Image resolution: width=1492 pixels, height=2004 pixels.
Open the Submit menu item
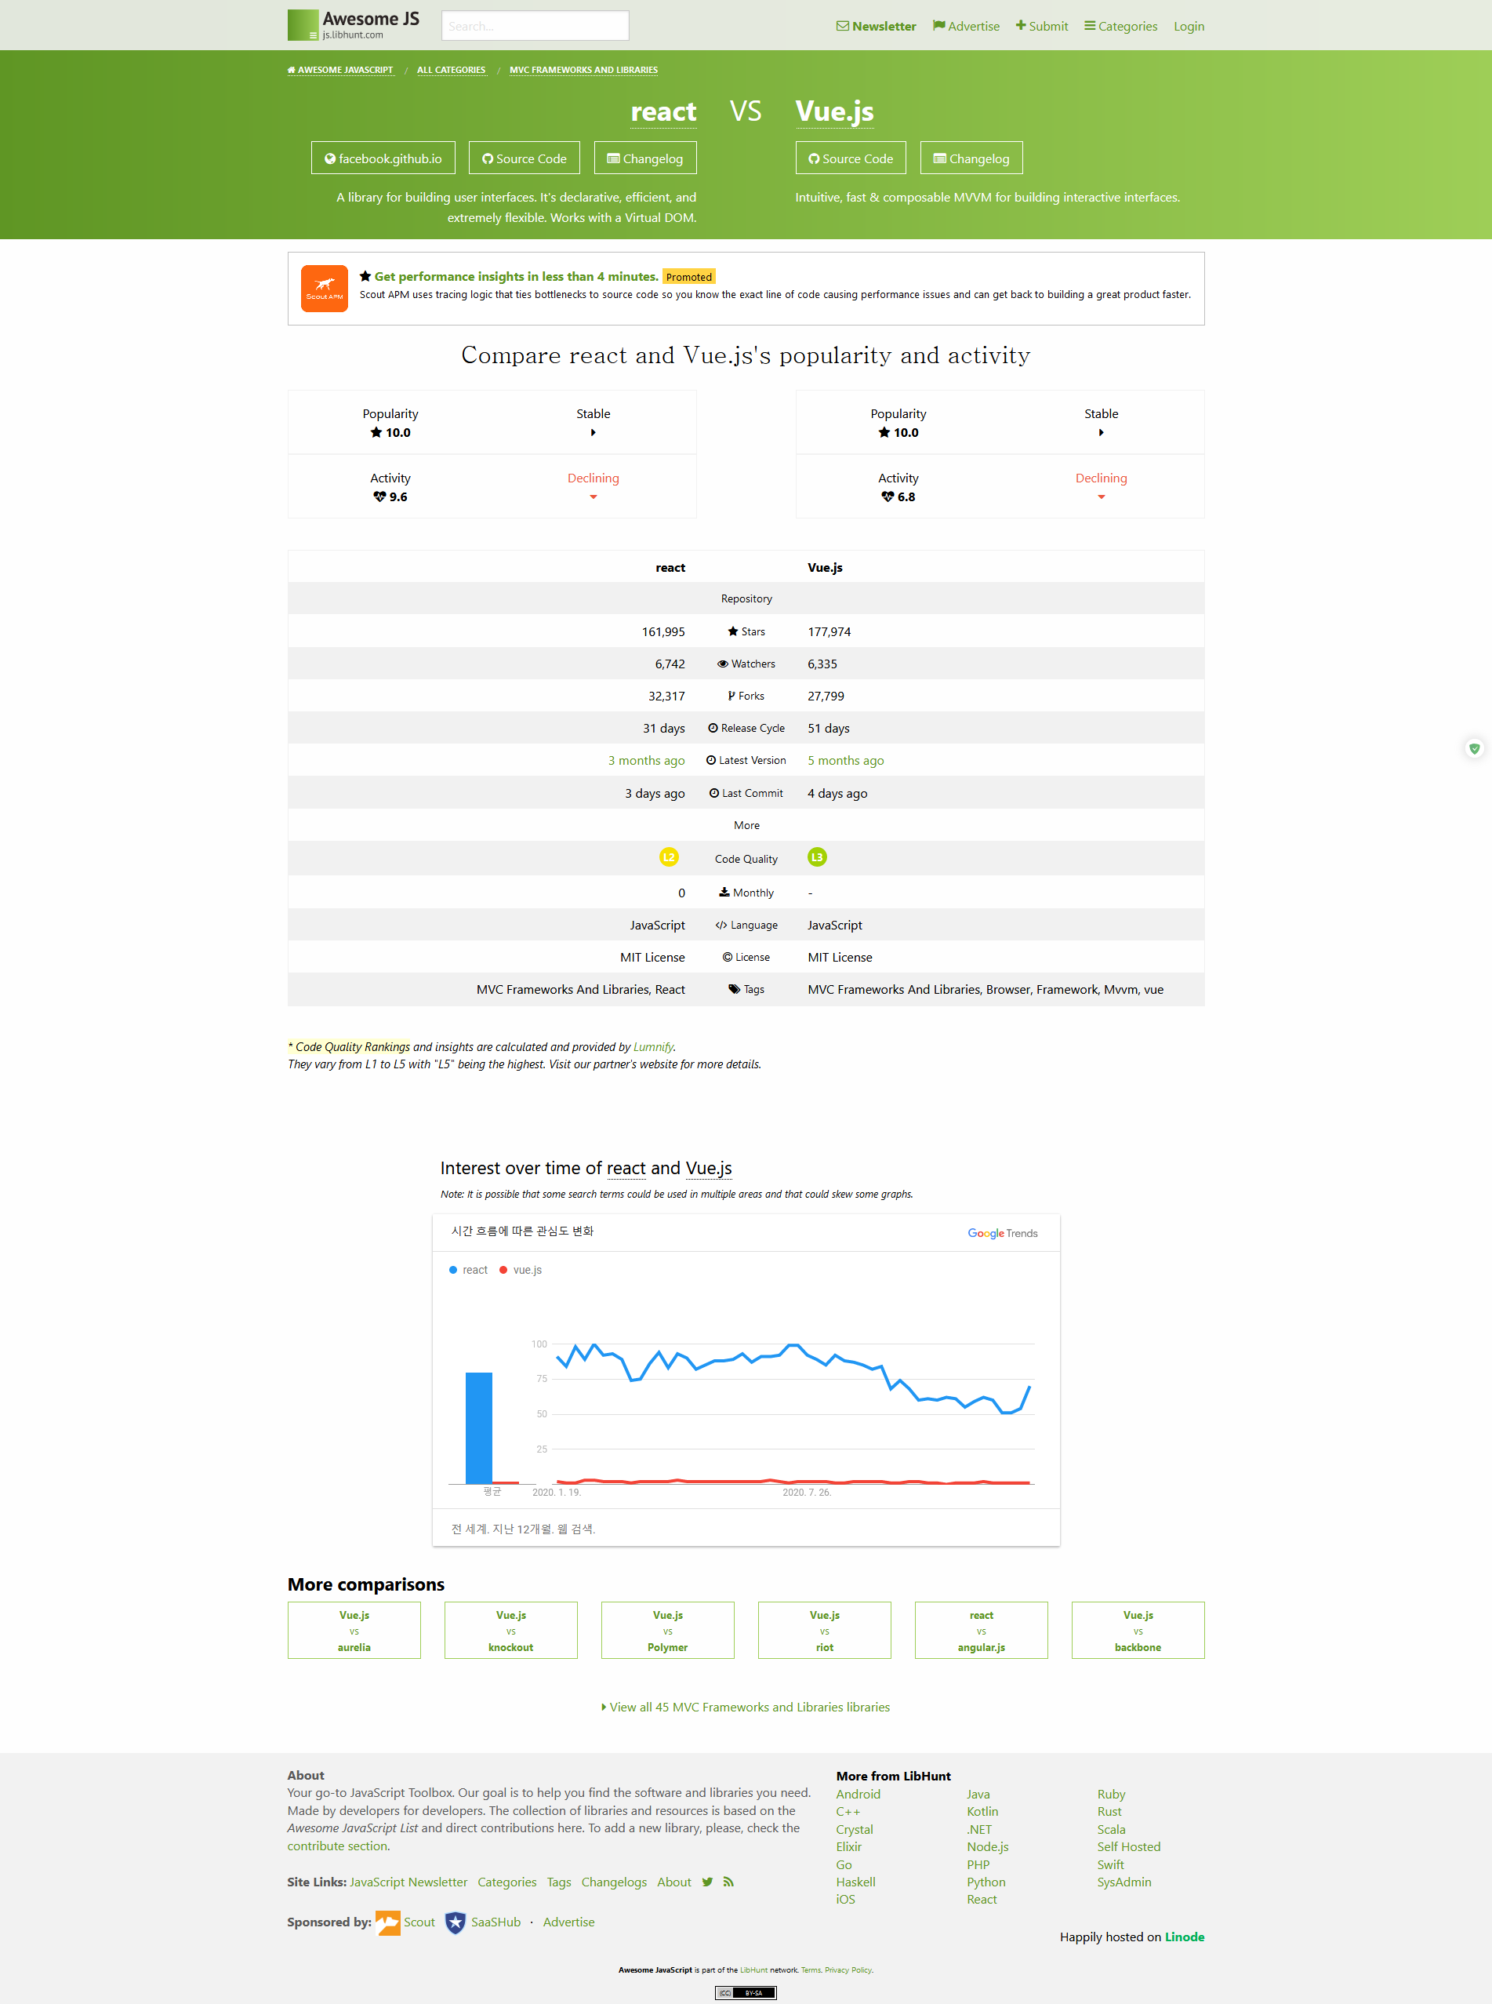[x=1041, y=26]
